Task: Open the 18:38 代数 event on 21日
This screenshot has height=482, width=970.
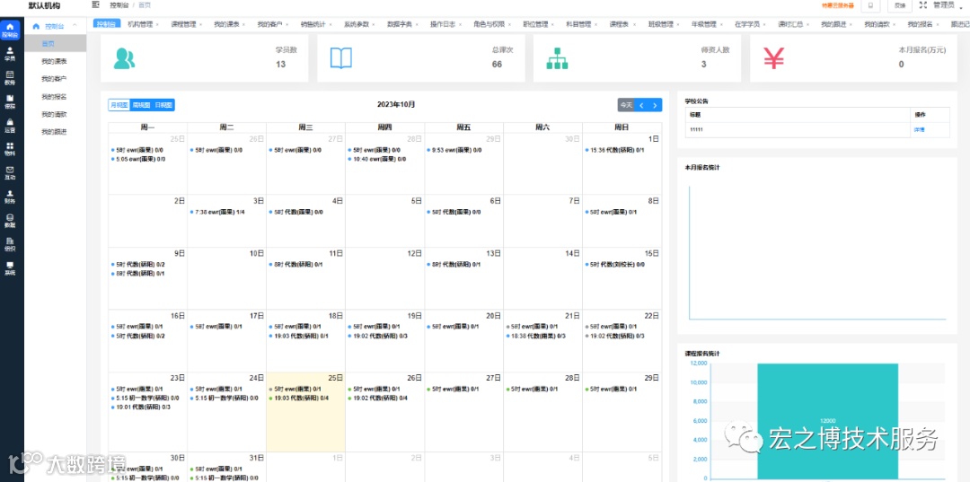Action: (x=536, y=337)
